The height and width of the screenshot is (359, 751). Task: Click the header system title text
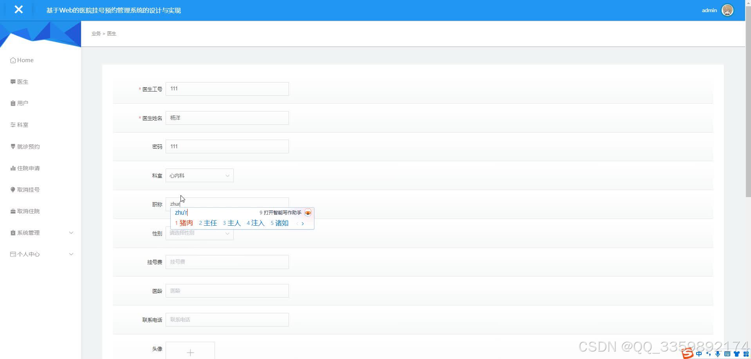[x=114, y=11]
